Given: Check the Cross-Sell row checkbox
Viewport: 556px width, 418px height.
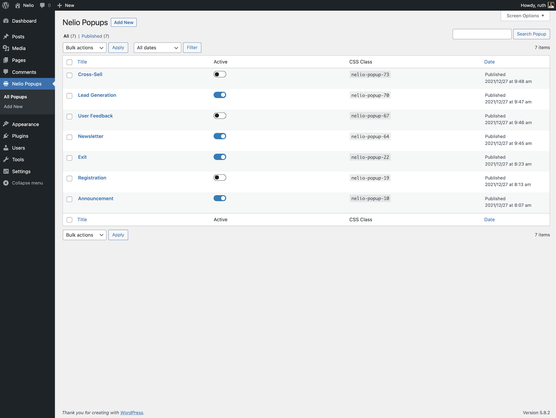Looking at the screenshot, I should [69, 75].
